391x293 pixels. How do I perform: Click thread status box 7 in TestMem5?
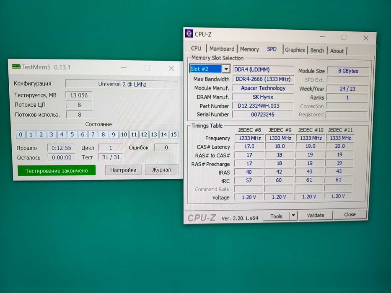pyautogui.click(x=93, y=134)
